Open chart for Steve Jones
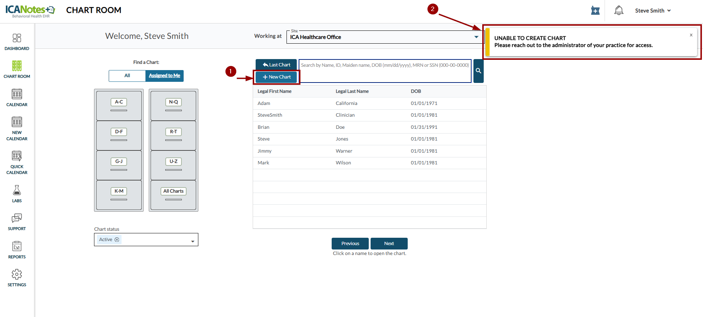Image resolution: width=703 pixels, height=317 pixels. (369, 139)
